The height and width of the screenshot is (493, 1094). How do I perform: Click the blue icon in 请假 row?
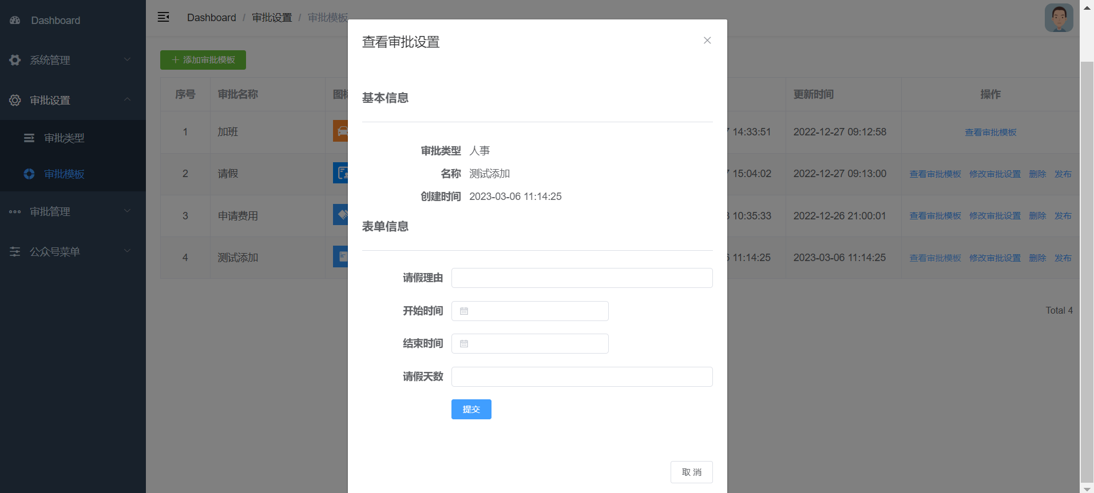[340, 173]
